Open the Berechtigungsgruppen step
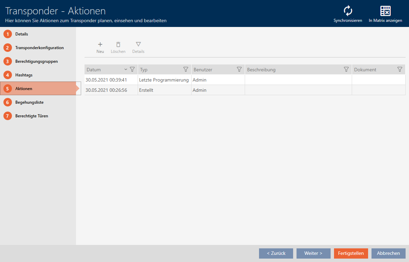409x262 pixels. coord(36,61)
